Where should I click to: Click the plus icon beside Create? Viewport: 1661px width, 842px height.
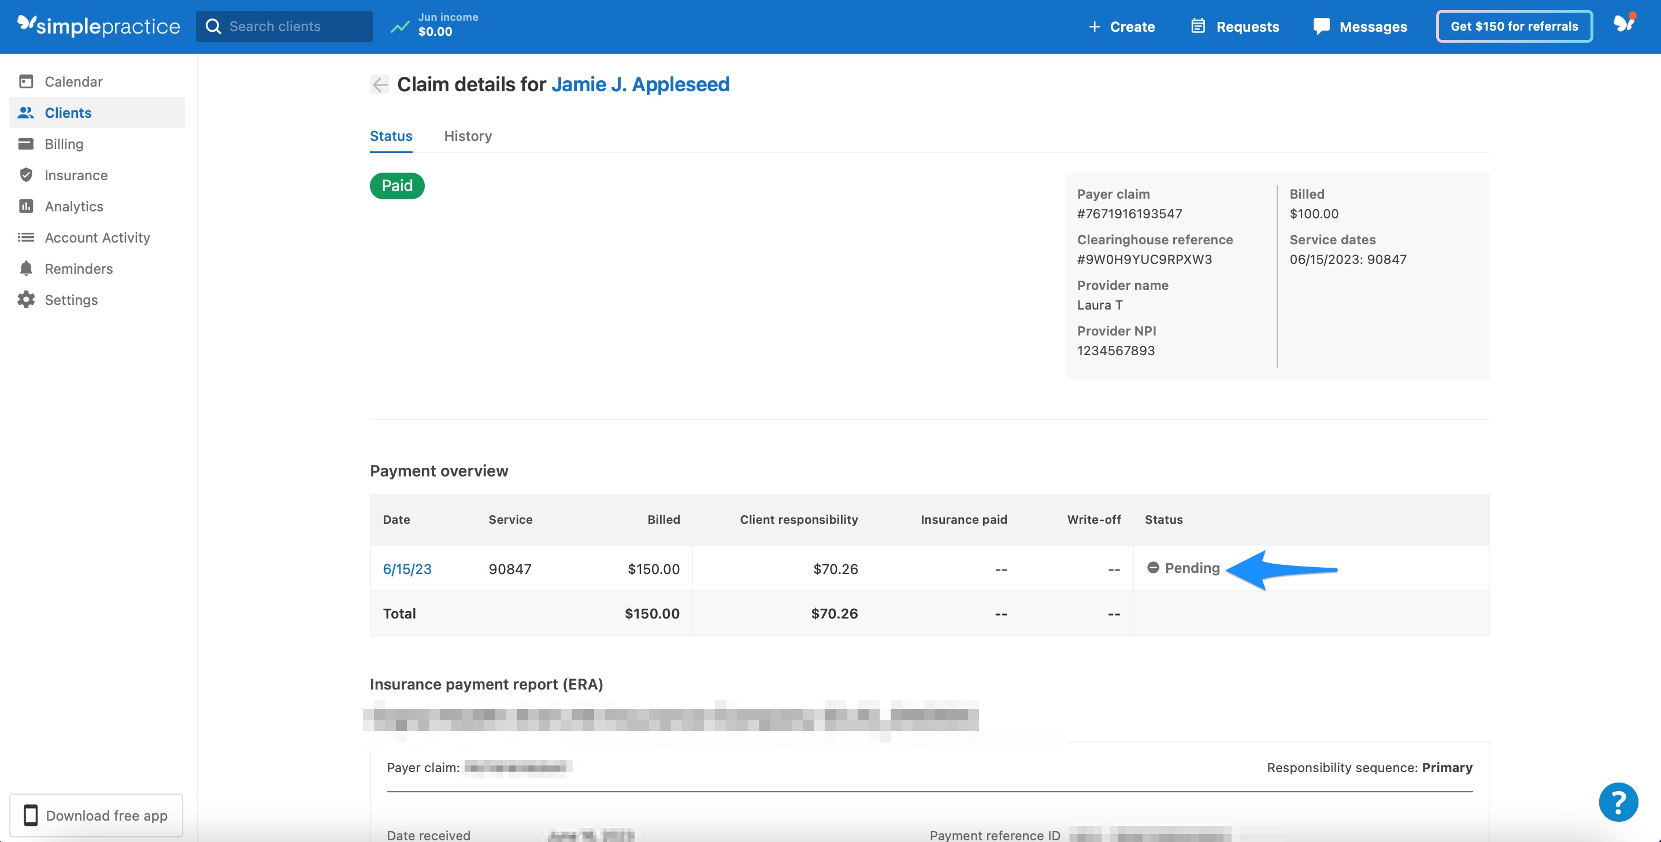(1094, 27)
